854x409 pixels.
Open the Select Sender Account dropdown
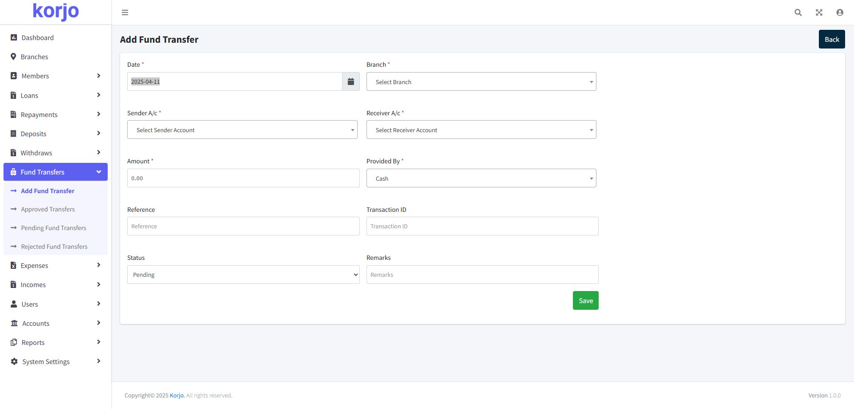[x=242, y=130]
